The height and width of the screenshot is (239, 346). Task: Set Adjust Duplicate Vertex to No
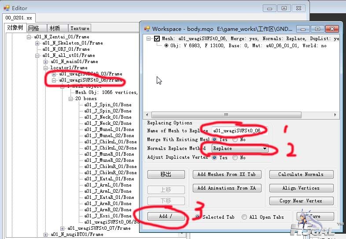click(x=235, y=157)
